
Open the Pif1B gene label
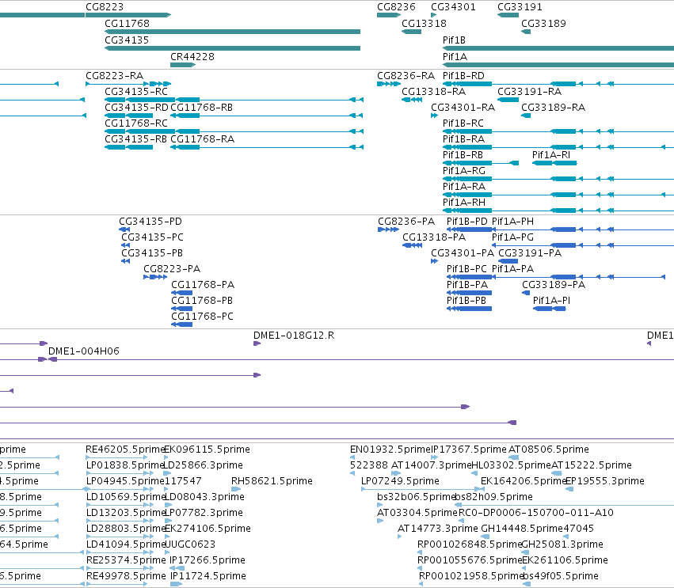454,40
